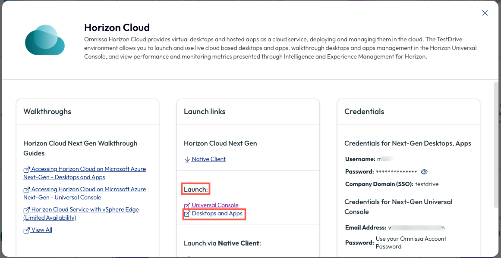Reveal the password using the eye icon

[424, 172]
